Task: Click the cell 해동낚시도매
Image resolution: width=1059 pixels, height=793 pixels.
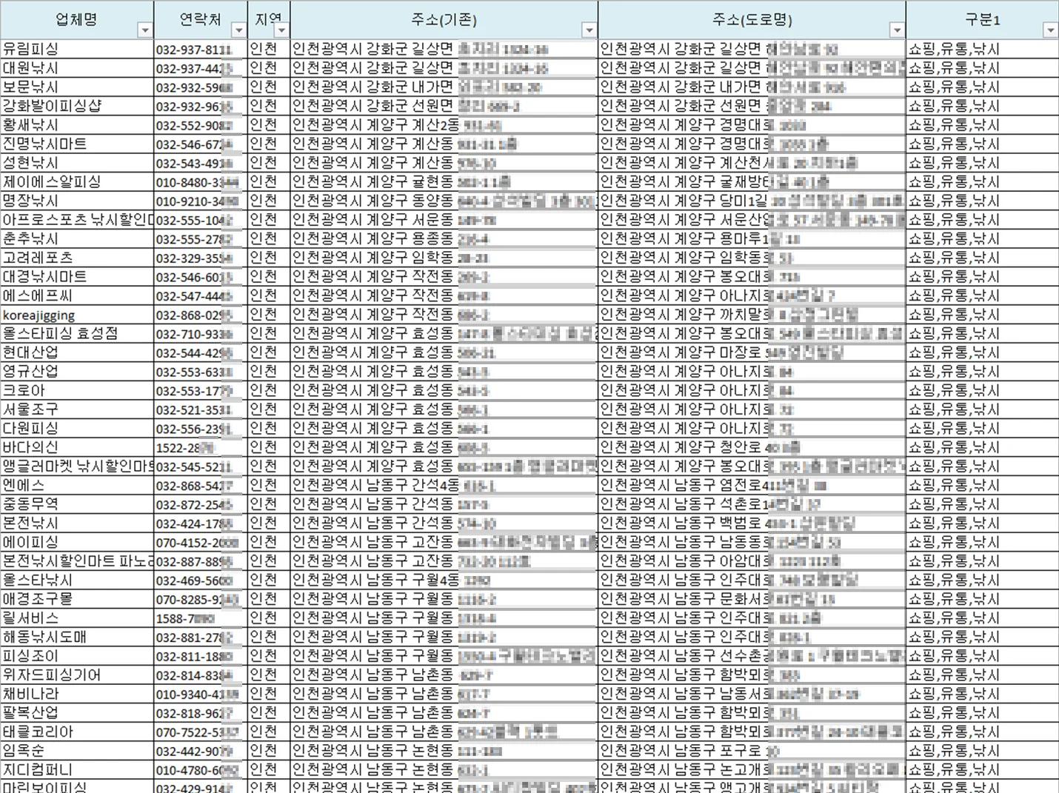Action: (x=77, y=637)
